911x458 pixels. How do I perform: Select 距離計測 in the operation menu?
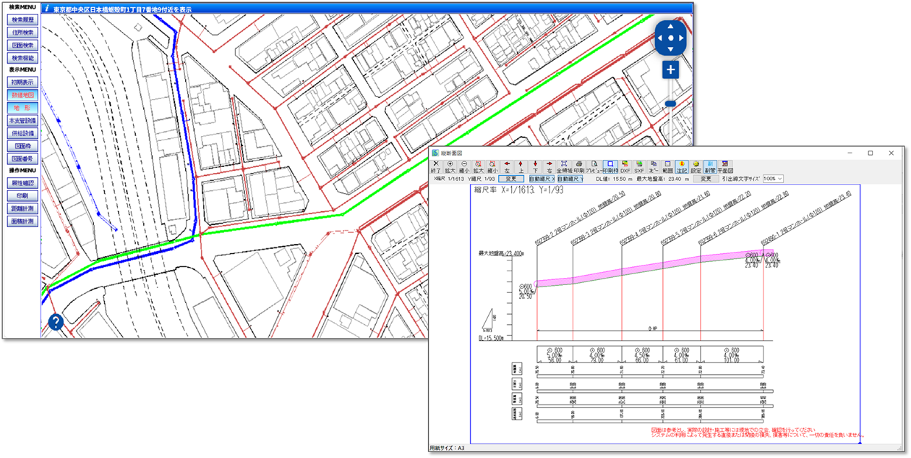coord(22,209)
